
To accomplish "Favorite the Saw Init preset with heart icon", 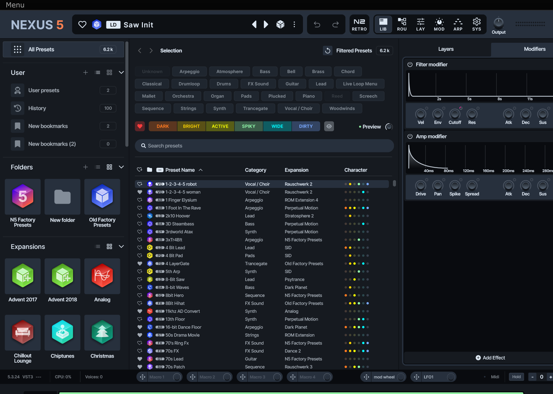I will 82,25.
